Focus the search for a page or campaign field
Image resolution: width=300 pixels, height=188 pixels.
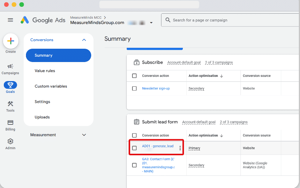tap(231, 20)
